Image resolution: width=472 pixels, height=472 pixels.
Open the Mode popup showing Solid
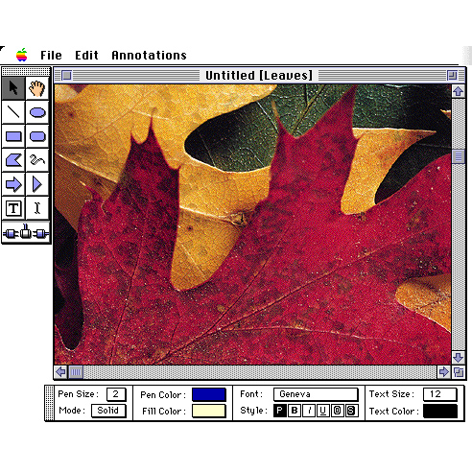pyautogui.click(x=108, y=411)
